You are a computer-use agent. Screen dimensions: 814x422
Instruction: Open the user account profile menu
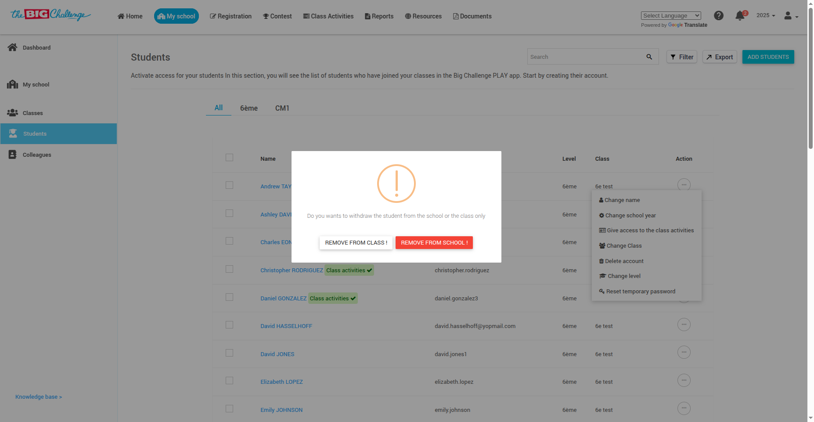click(x=791, y=16)
